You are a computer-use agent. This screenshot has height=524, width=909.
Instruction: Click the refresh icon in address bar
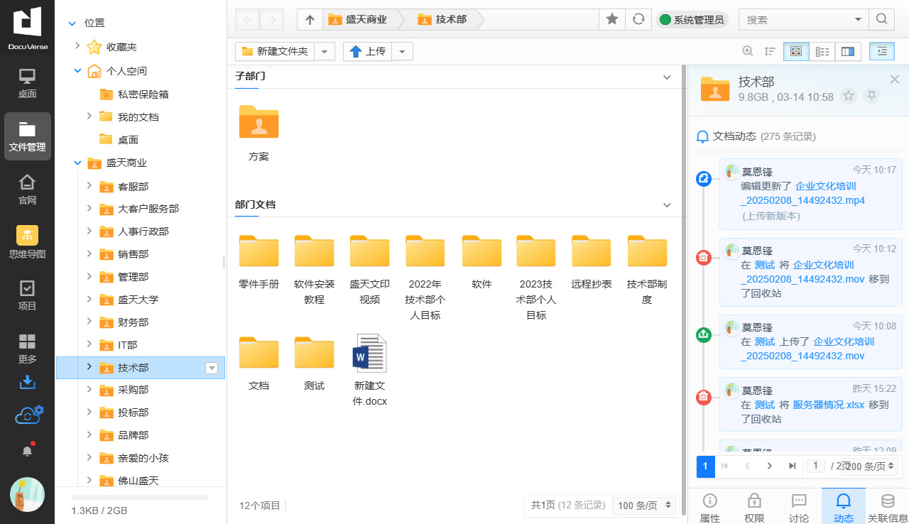point(638,19)
